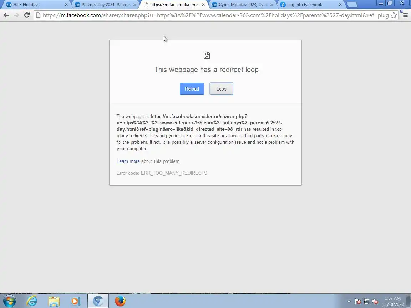This screenshot has width=411, height=308.
Task: Click the page icon in address bar
Action: (38, 15)
